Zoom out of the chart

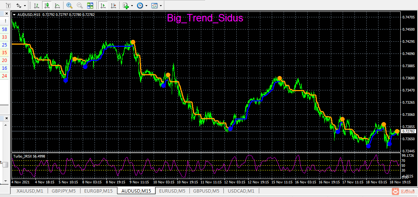point(79,6)
